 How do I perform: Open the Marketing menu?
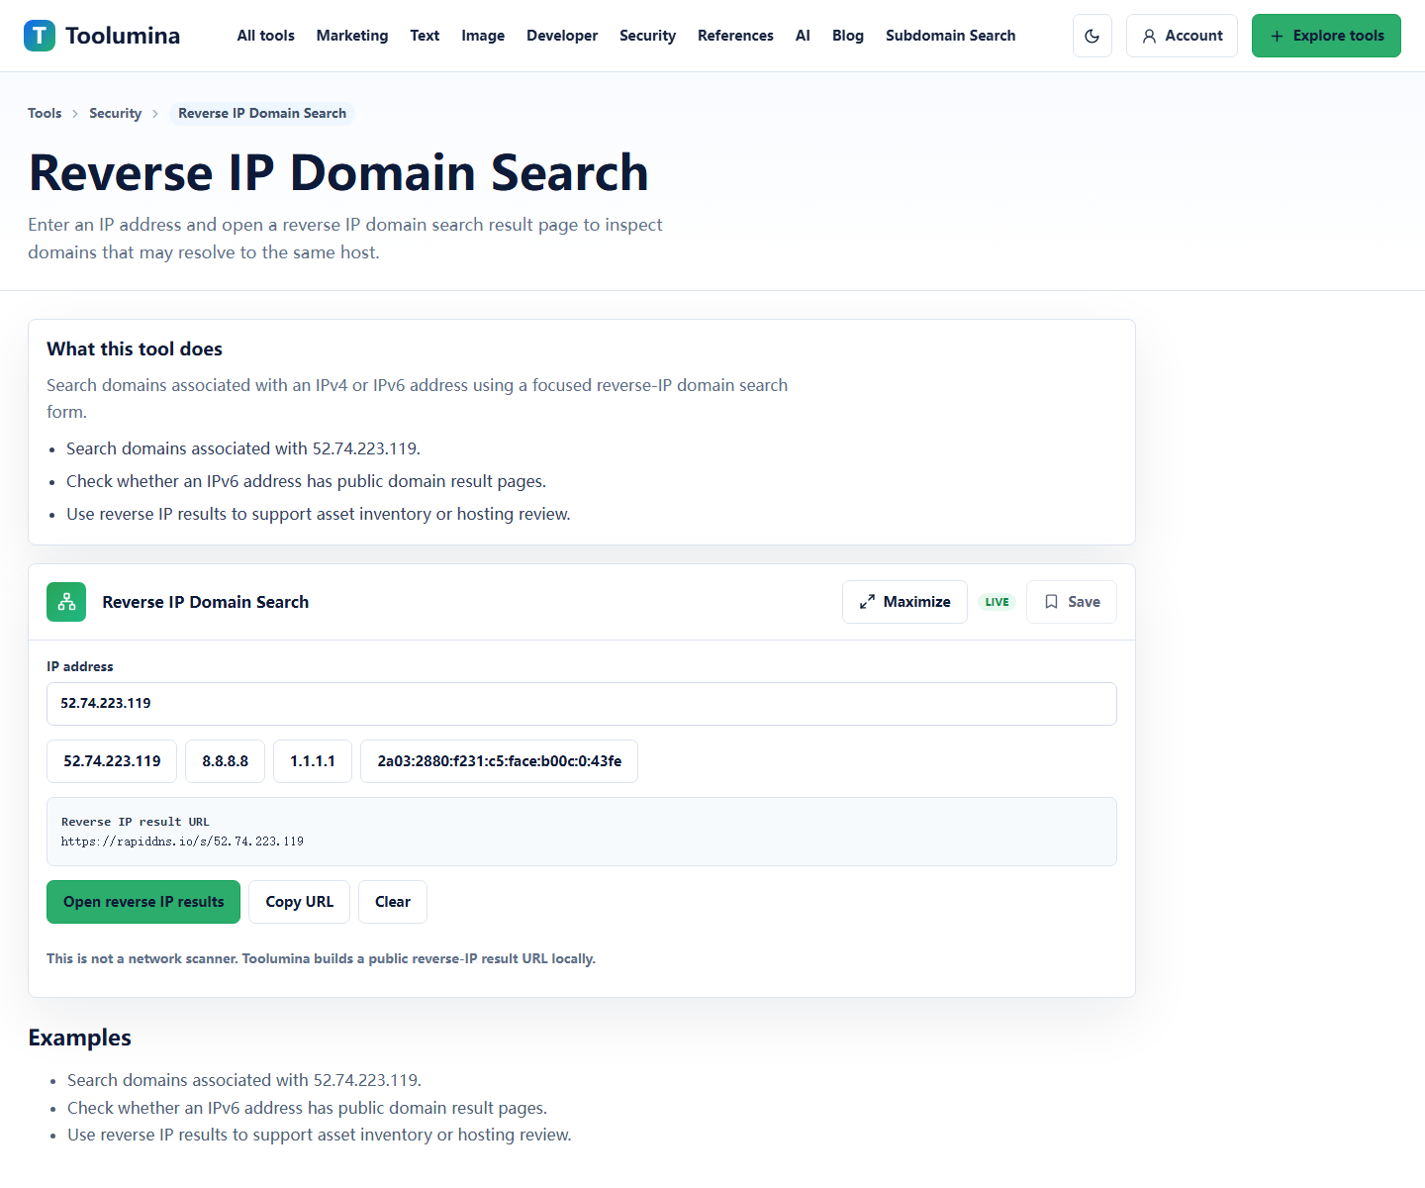click(x=352, y=36)
